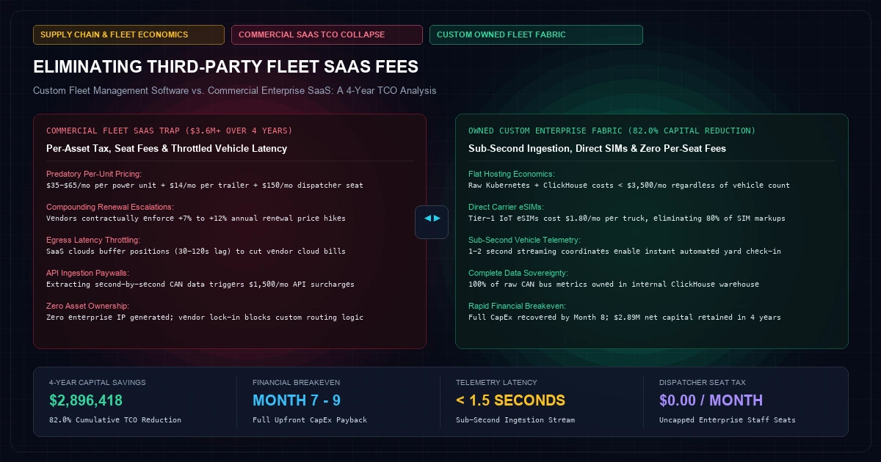Click the $2,896,418 savings value
The image size is (881, 462).
(x=86, y=400)
